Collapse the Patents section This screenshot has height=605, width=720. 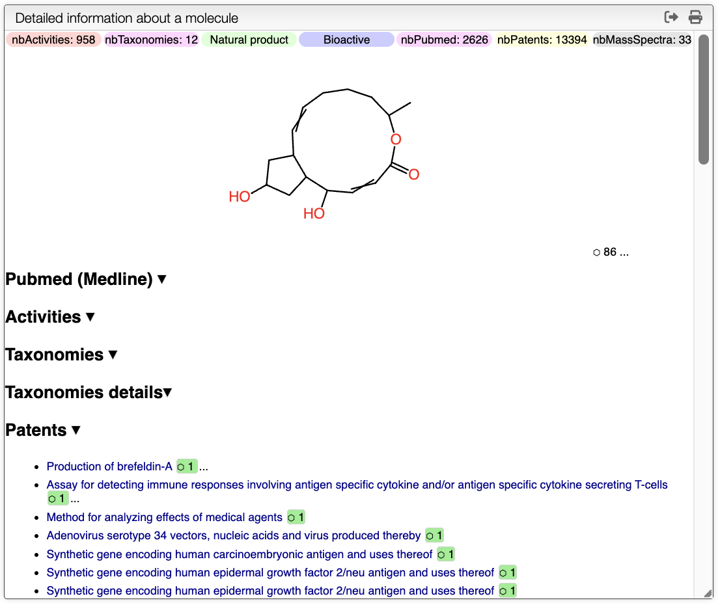click(x=43, y=430)
